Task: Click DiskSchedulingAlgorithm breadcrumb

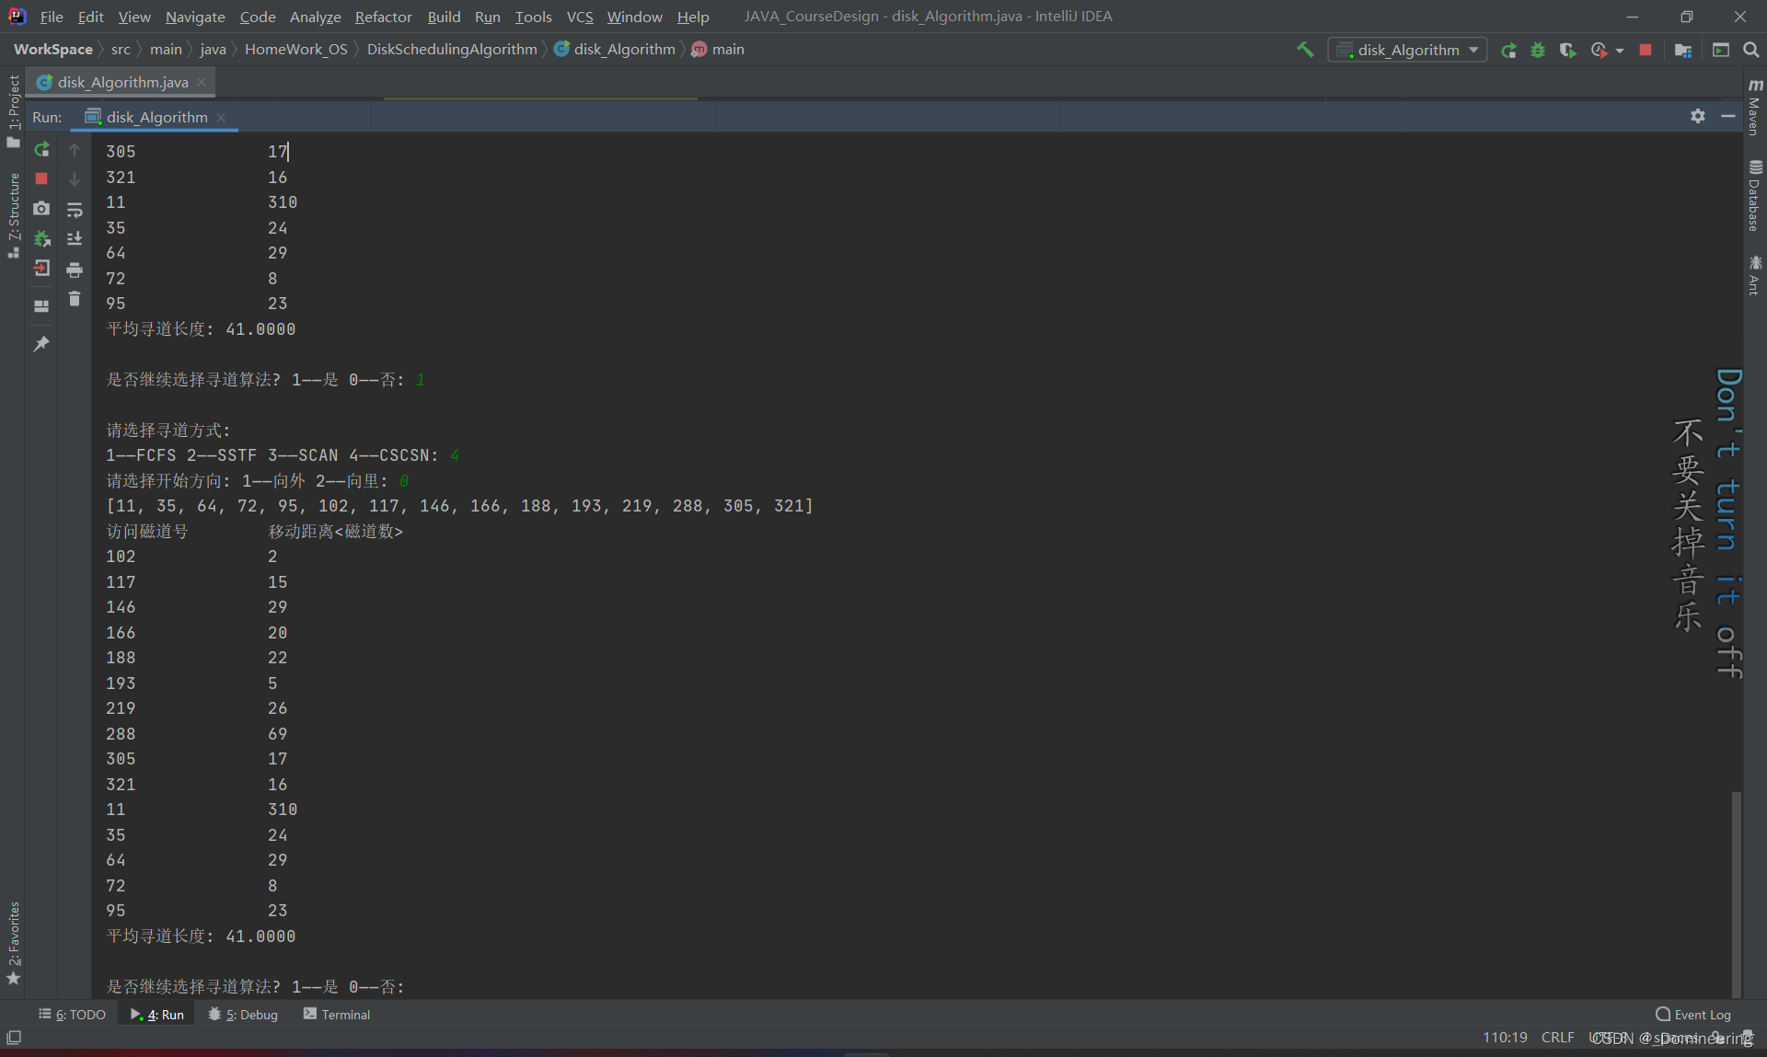Action: [451, 50]
